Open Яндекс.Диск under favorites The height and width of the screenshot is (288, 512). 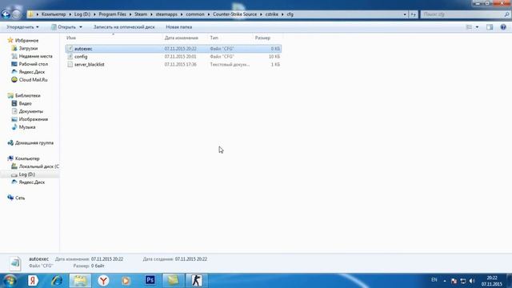[32, 72]
